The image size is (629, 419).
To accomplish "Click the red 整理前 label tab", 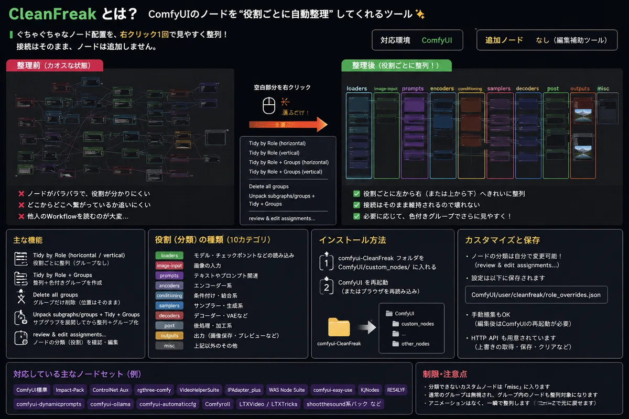I will point(55,65).
